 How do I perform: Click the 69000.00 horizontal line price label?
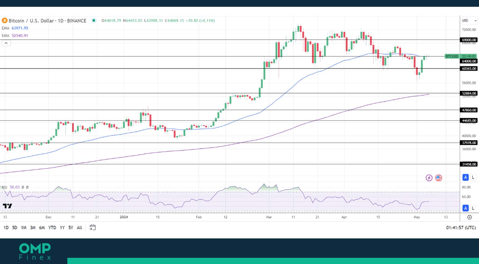tap(469, 40)
